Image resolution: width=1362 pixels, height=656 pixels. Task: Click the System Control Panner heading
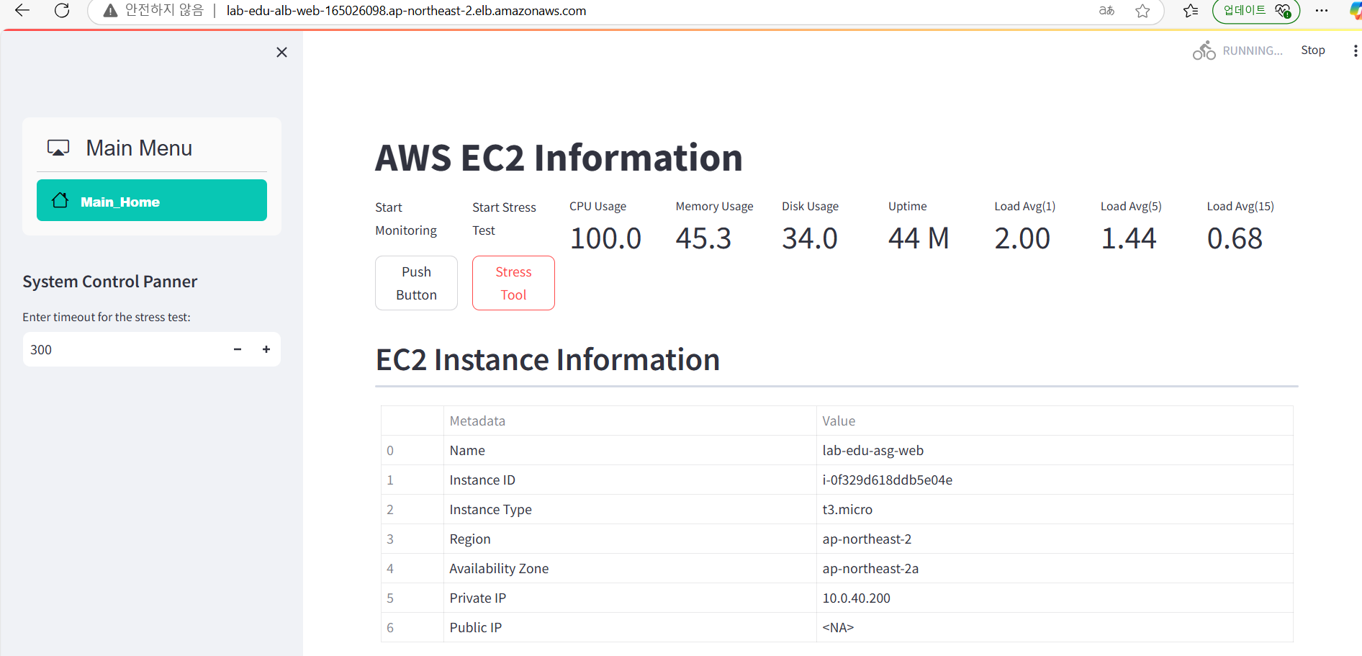click(109, 282)
